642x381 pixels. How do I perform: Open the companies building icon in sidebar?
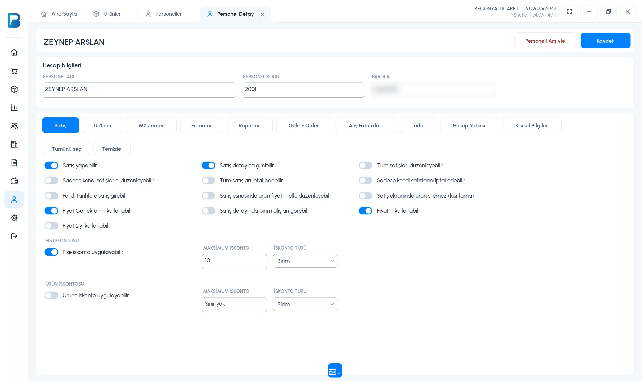14,144
